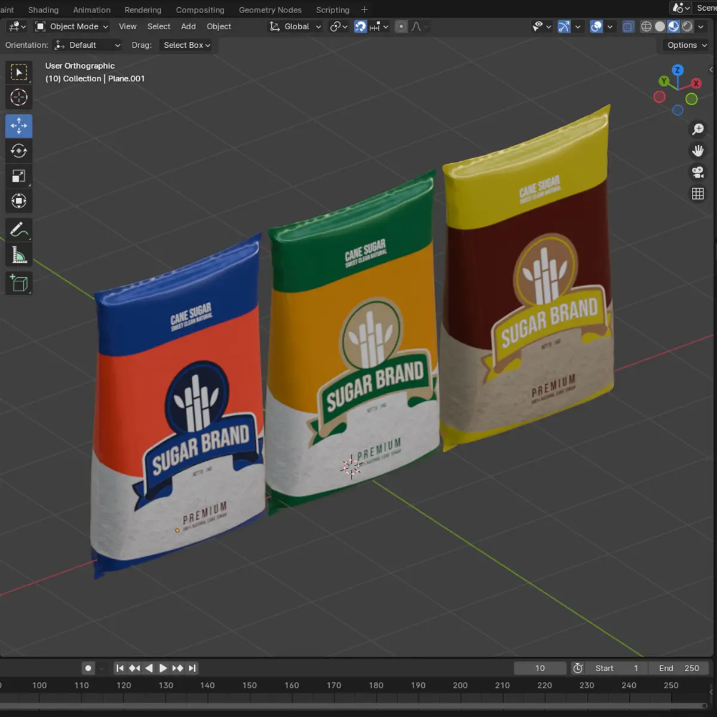Open overlays options dropdown arrow
Viewport: 717px width, 717px height.
(x=610, y=26)
